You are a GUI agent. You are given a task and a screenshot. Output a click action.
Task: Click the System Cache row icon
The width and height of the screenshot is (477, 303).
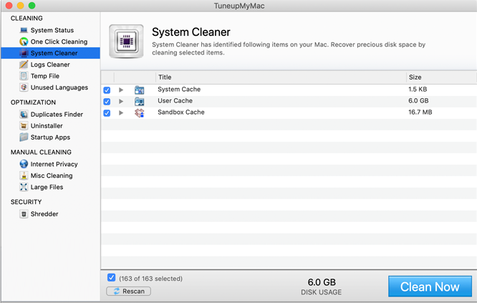(140, 90)
